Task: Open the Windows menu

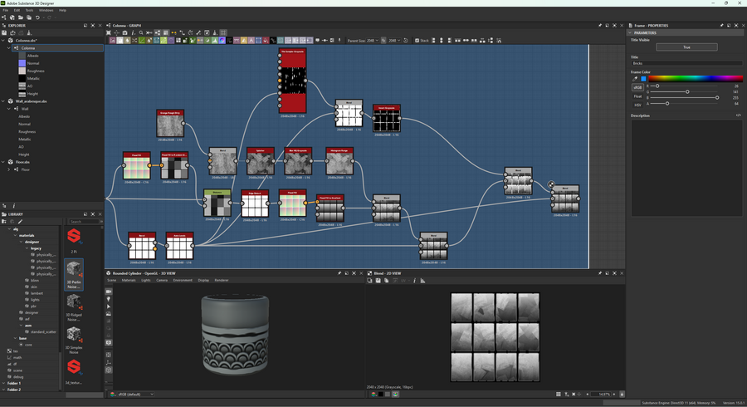Action: [x=46, y=10]
